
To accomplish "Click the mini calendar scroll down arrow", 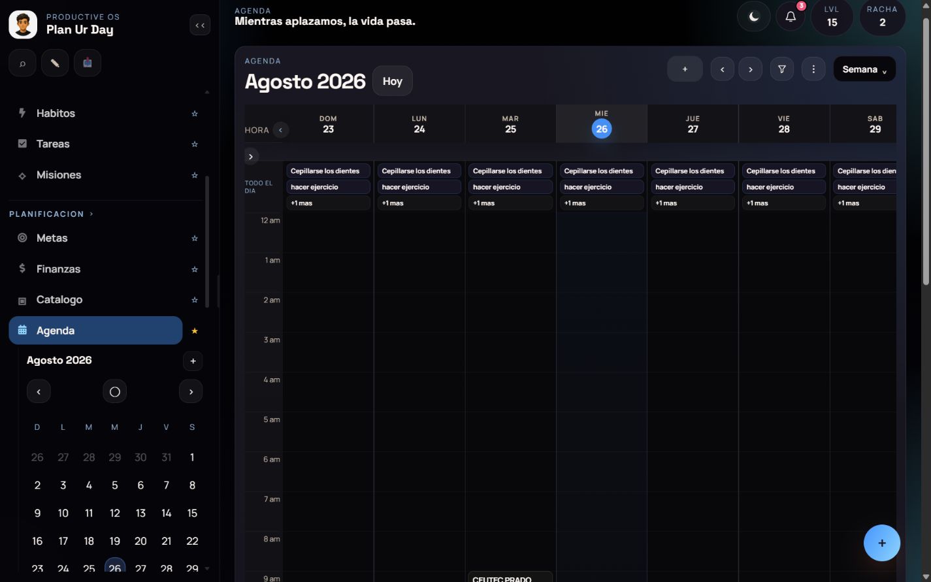I will point(207,569).
